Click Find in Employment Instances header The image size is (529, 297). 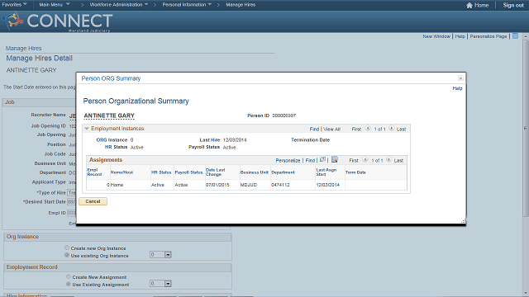314,129
